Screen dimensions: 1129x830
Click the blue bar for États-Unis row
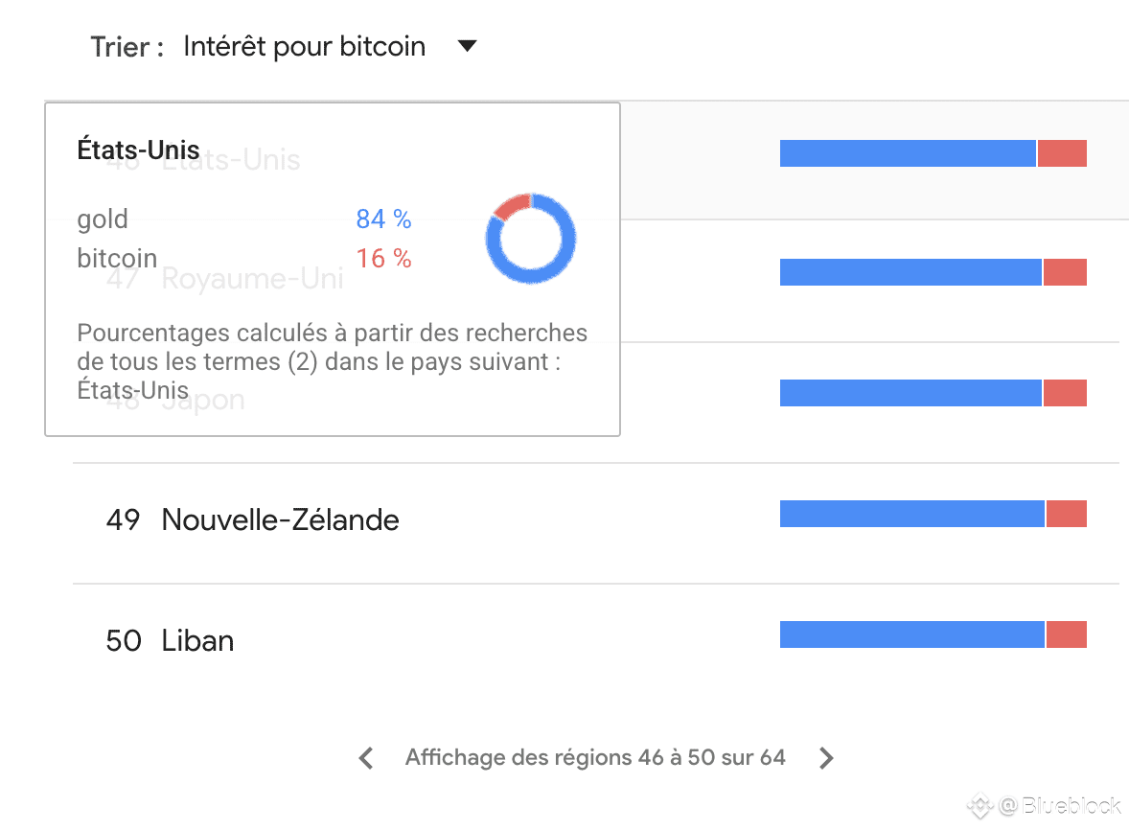coord(907,153)
